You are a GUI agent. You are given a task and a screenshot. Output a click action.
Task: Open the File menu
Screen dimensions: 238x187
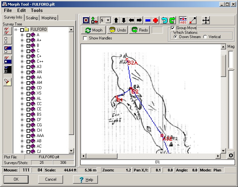(x=8, y=10)
